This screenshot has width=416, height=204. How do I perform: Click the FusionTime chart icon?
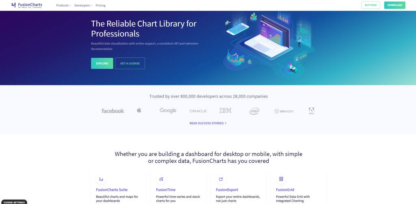161,179
